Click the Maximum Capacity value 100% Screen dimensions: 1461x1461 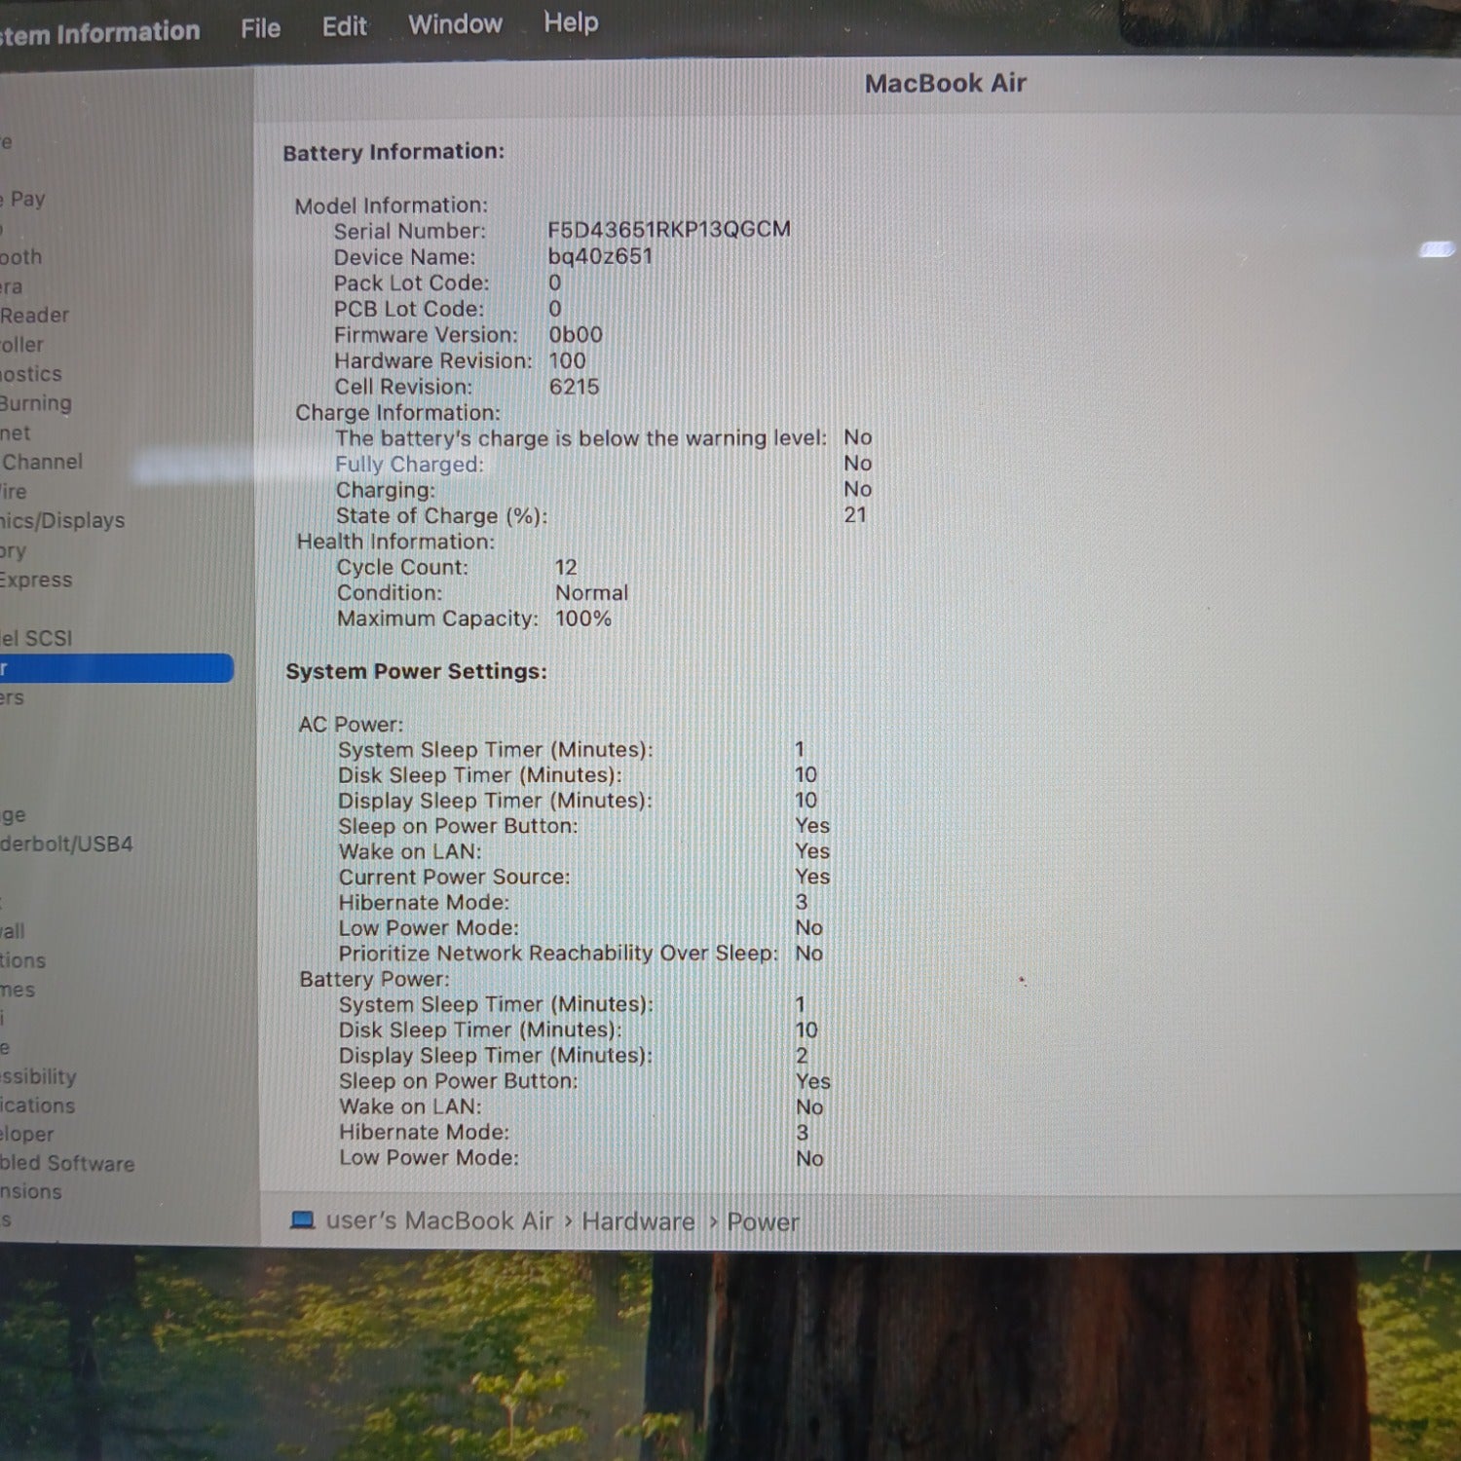[583, 618]
